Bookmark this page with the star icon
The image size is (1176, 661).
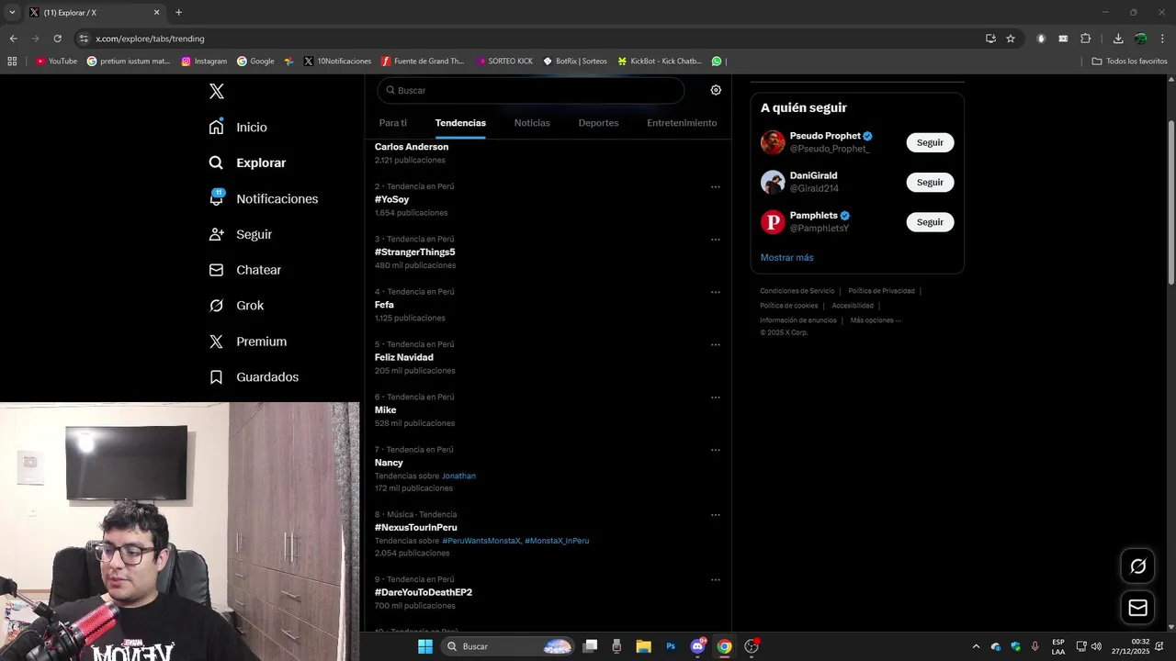click(1011, 39)
